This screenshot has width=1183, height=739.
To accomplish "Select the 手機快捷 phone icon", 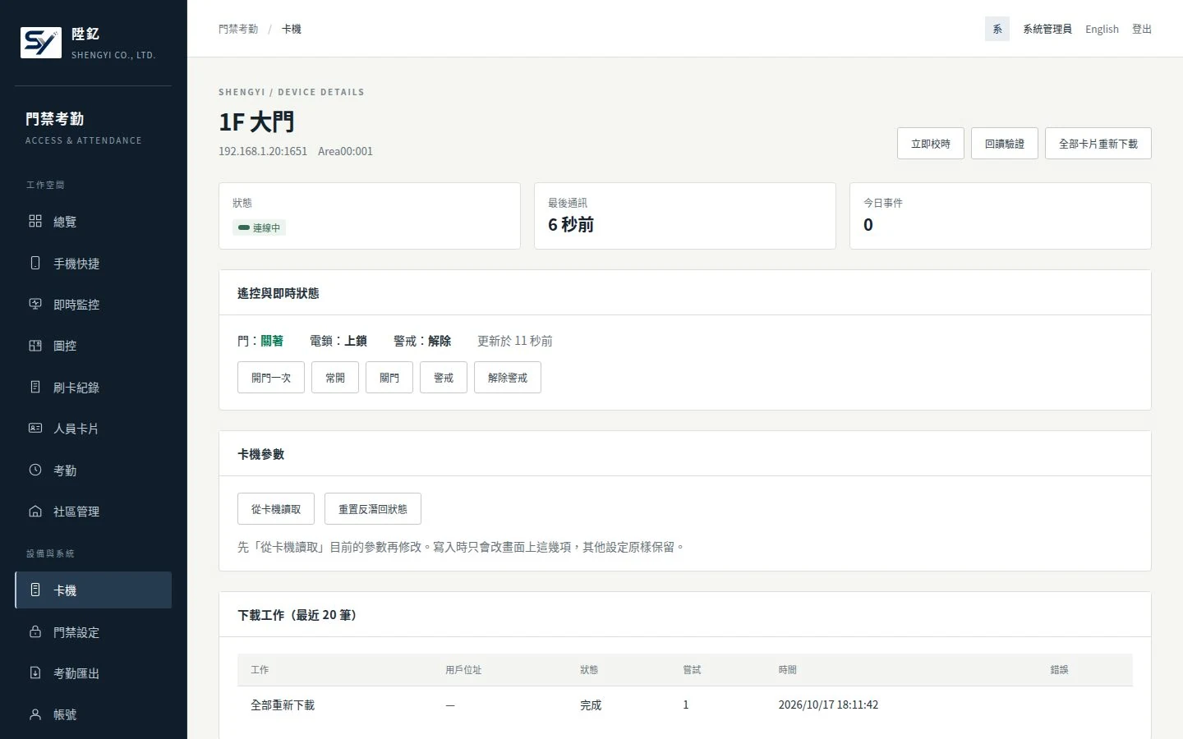I will 35,263.
